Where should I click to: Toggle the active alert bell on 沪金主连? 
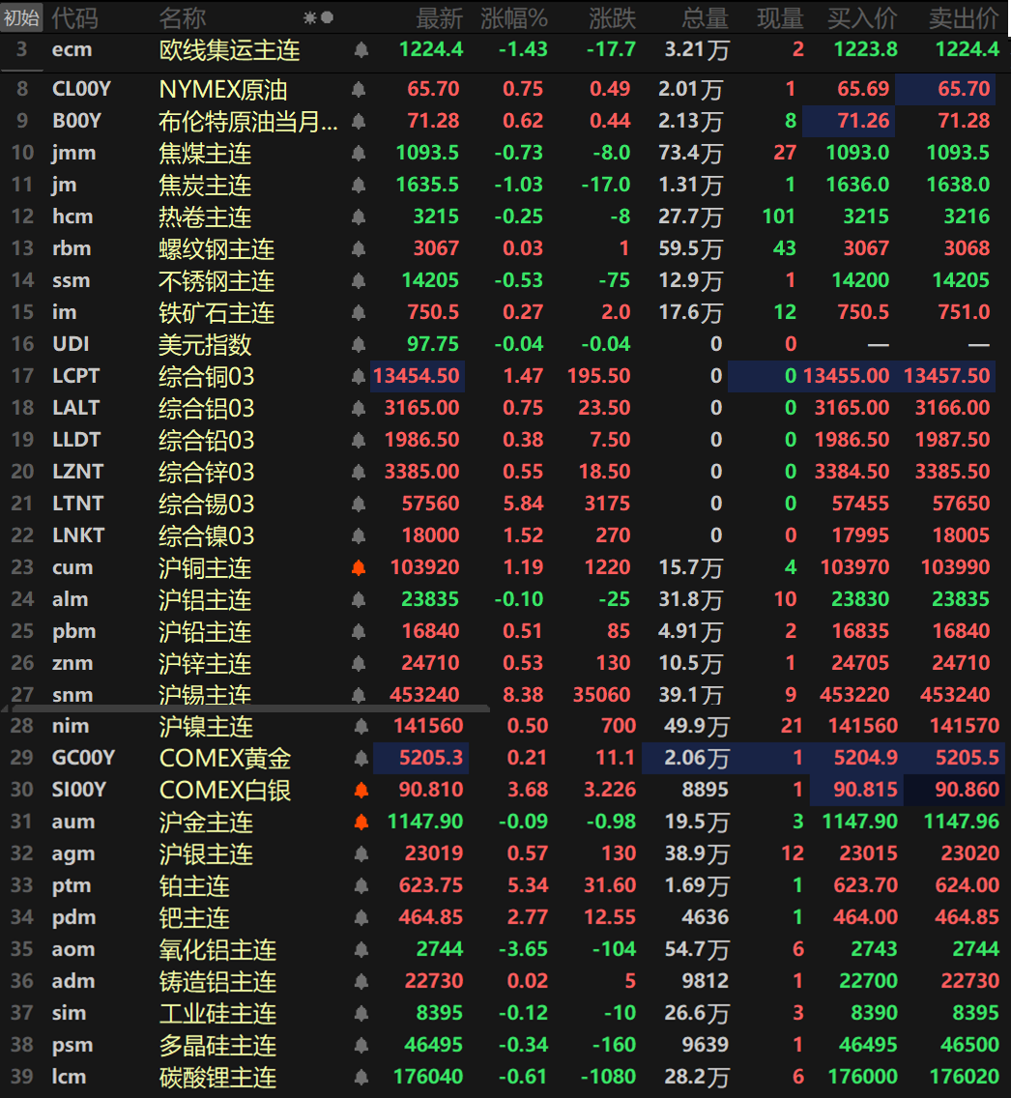361,823
